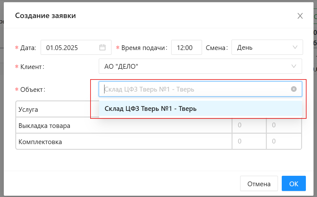Click the День value in Смена
This screenshot has height=197, width=317.
point(245,48)
